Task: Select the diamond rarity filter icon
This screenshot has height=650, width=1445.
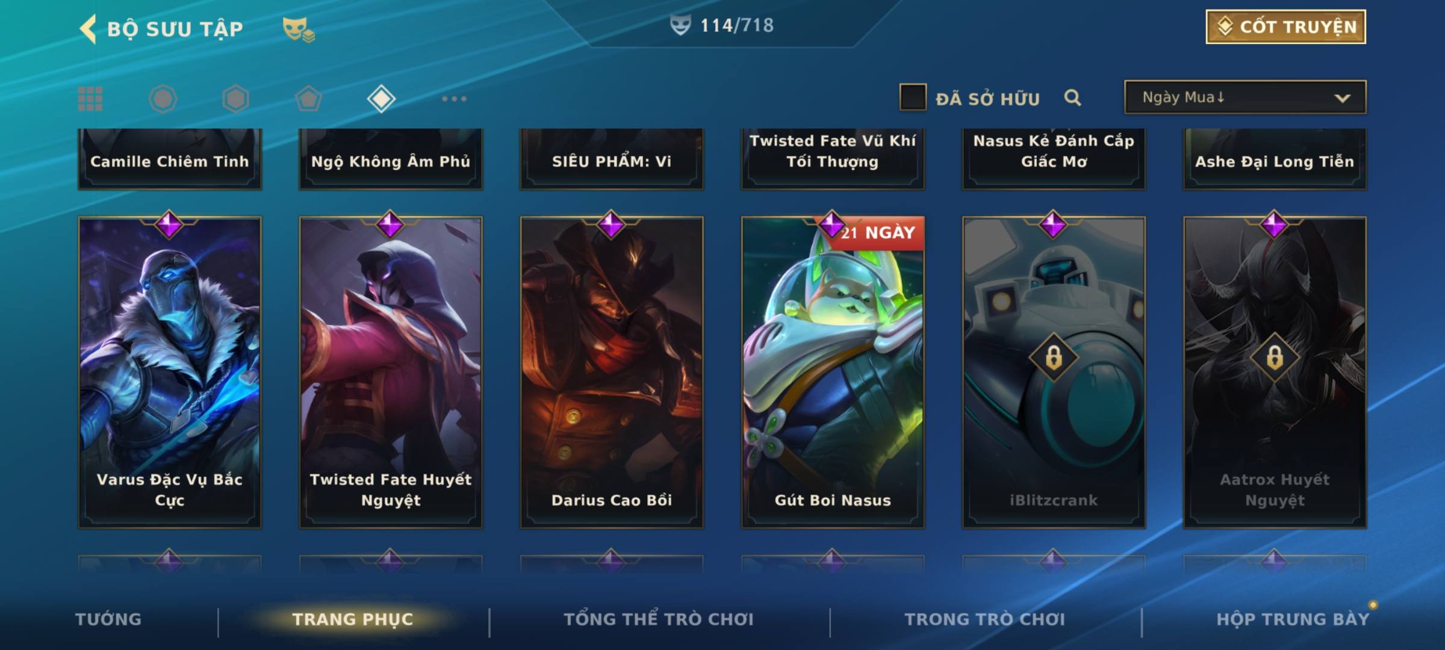Action: tap(381, 99)
